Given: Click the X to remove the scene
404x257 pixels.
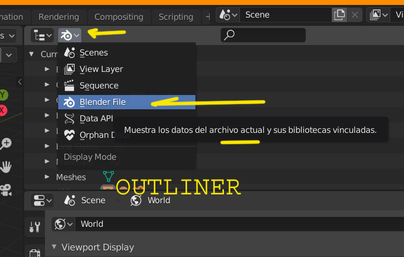Looking at the screenshot, I should coord(355,15).
